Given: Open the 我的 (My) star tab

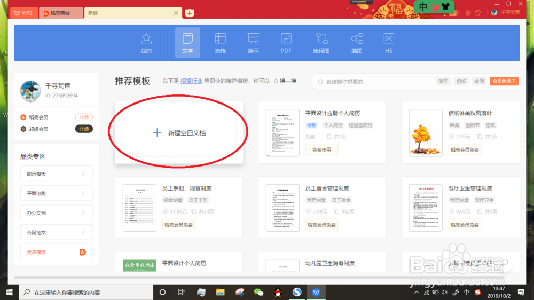Looking at the screenshot, I should [146, 43].
